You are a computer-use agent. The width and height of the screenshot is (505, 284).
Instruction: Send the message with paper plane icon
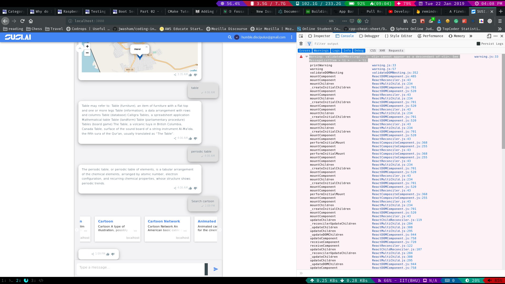pos(216,269)
